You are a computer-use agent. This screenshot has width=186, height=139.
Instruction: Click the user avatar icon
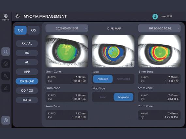[155, 16]
